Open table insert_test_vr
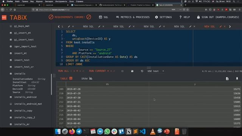242x136 pixels. pos(24,67)
